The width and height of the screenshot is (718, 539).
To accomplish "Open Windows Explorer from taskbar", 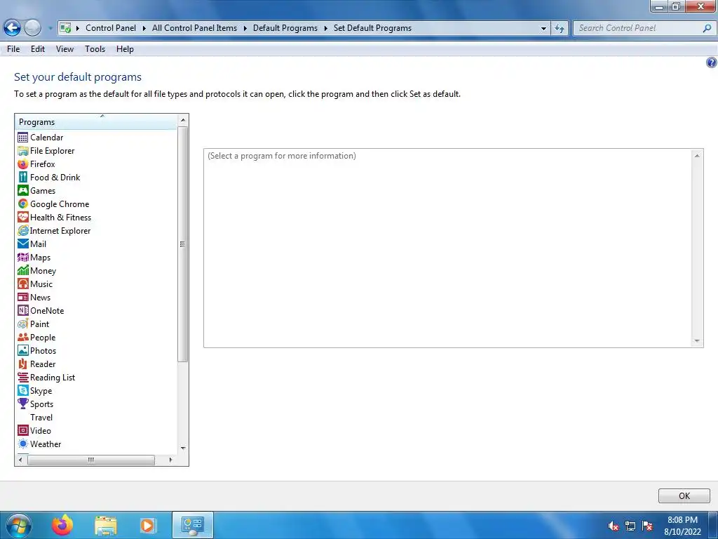I will [105, 525].
